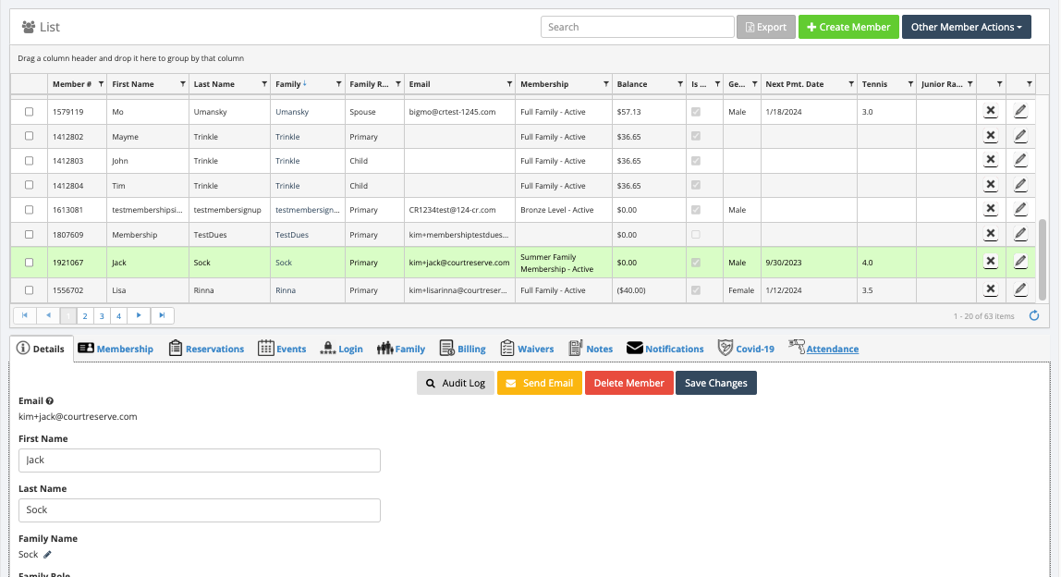
Task: Expand the Other Member Actions dropdown
Action: 966,27
